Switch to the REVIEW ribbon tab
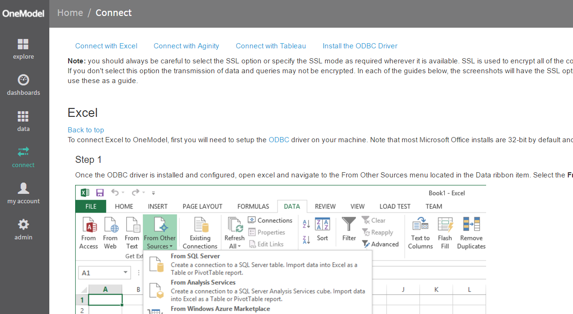 point(325,207)
